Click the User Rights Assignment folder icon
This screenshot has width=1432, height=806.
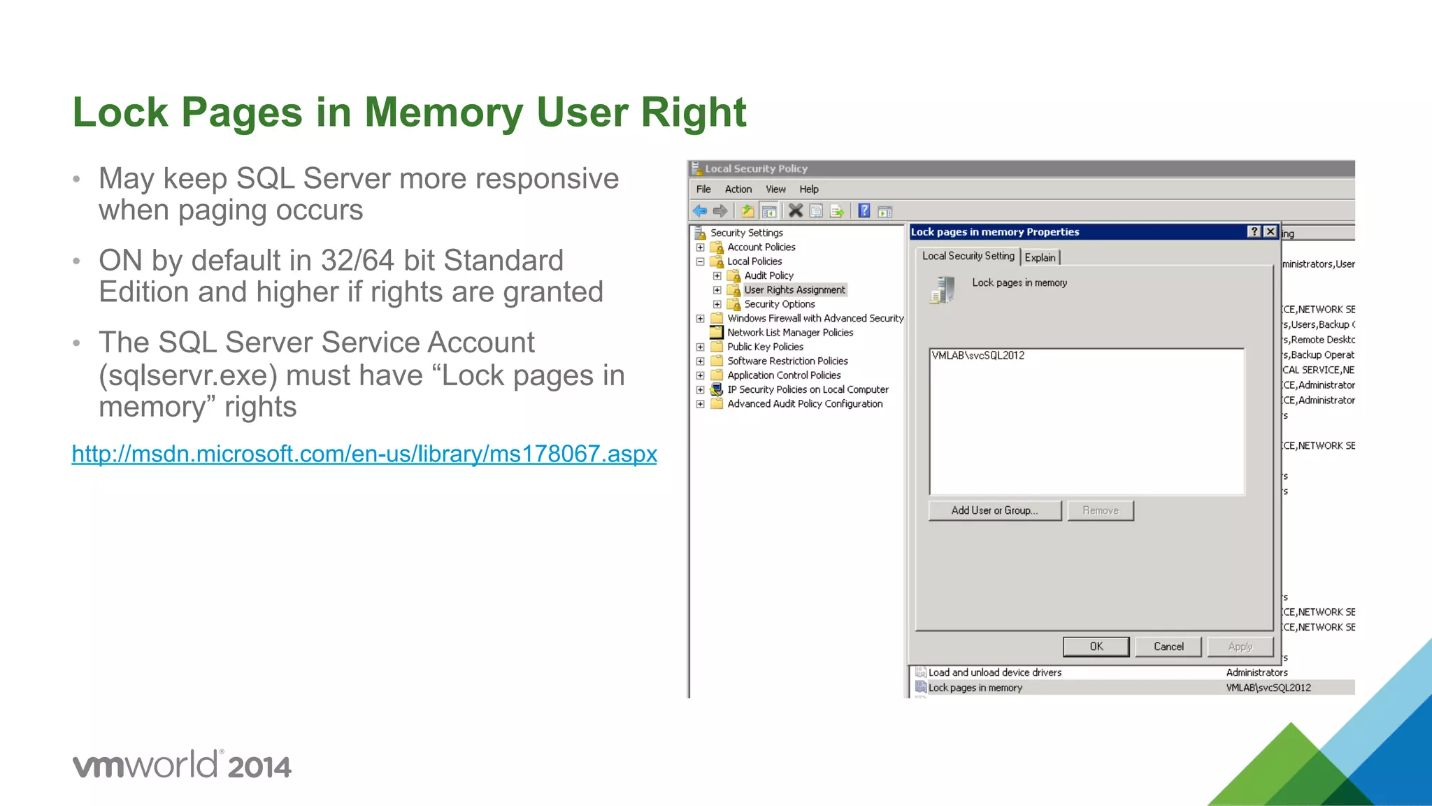[733, 289]
